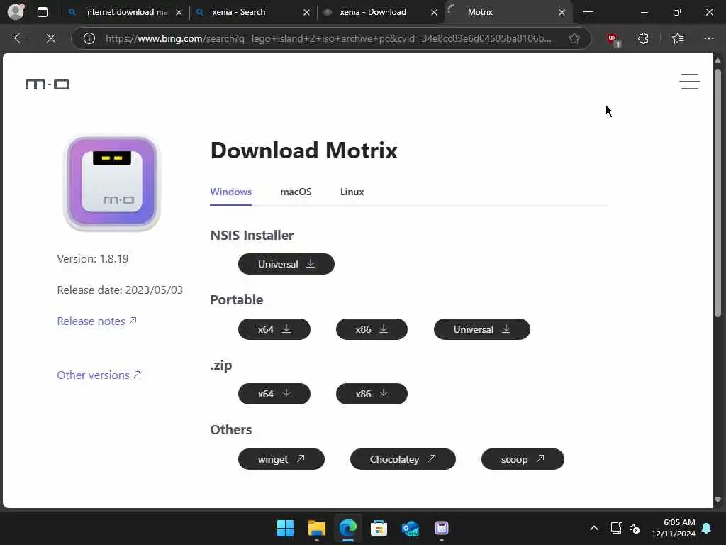This screenshot has width=726, height=545.
Task: Download Portable Universal build
Action: coord(481,329)
